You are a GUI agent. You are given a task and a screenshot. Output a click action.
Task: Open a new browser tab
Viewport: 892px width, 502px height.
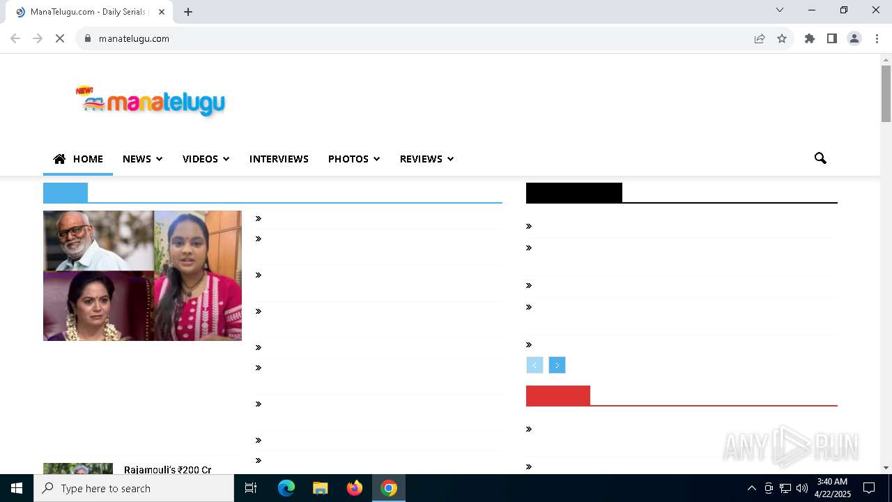(x=188, y=12)
